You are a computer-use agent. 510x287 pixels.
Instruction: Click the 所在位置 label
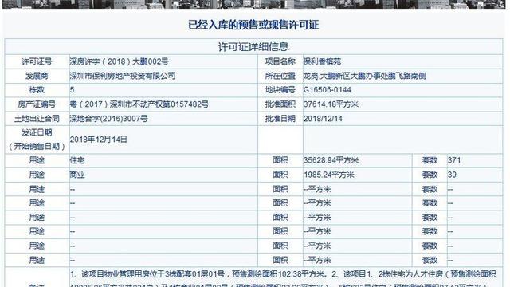pos(280,76)
